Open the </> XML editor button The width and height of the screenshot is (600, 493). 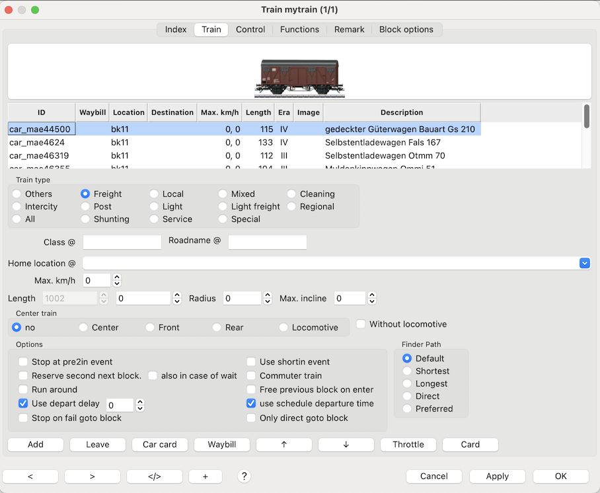point(154,476)
